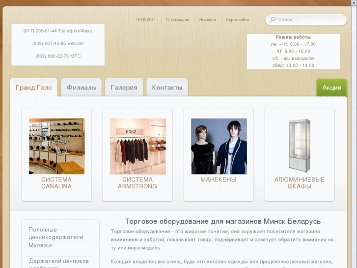
Task: Click the (017) 205-01-44 Телефон/Факс number
Action: [58, 31]
